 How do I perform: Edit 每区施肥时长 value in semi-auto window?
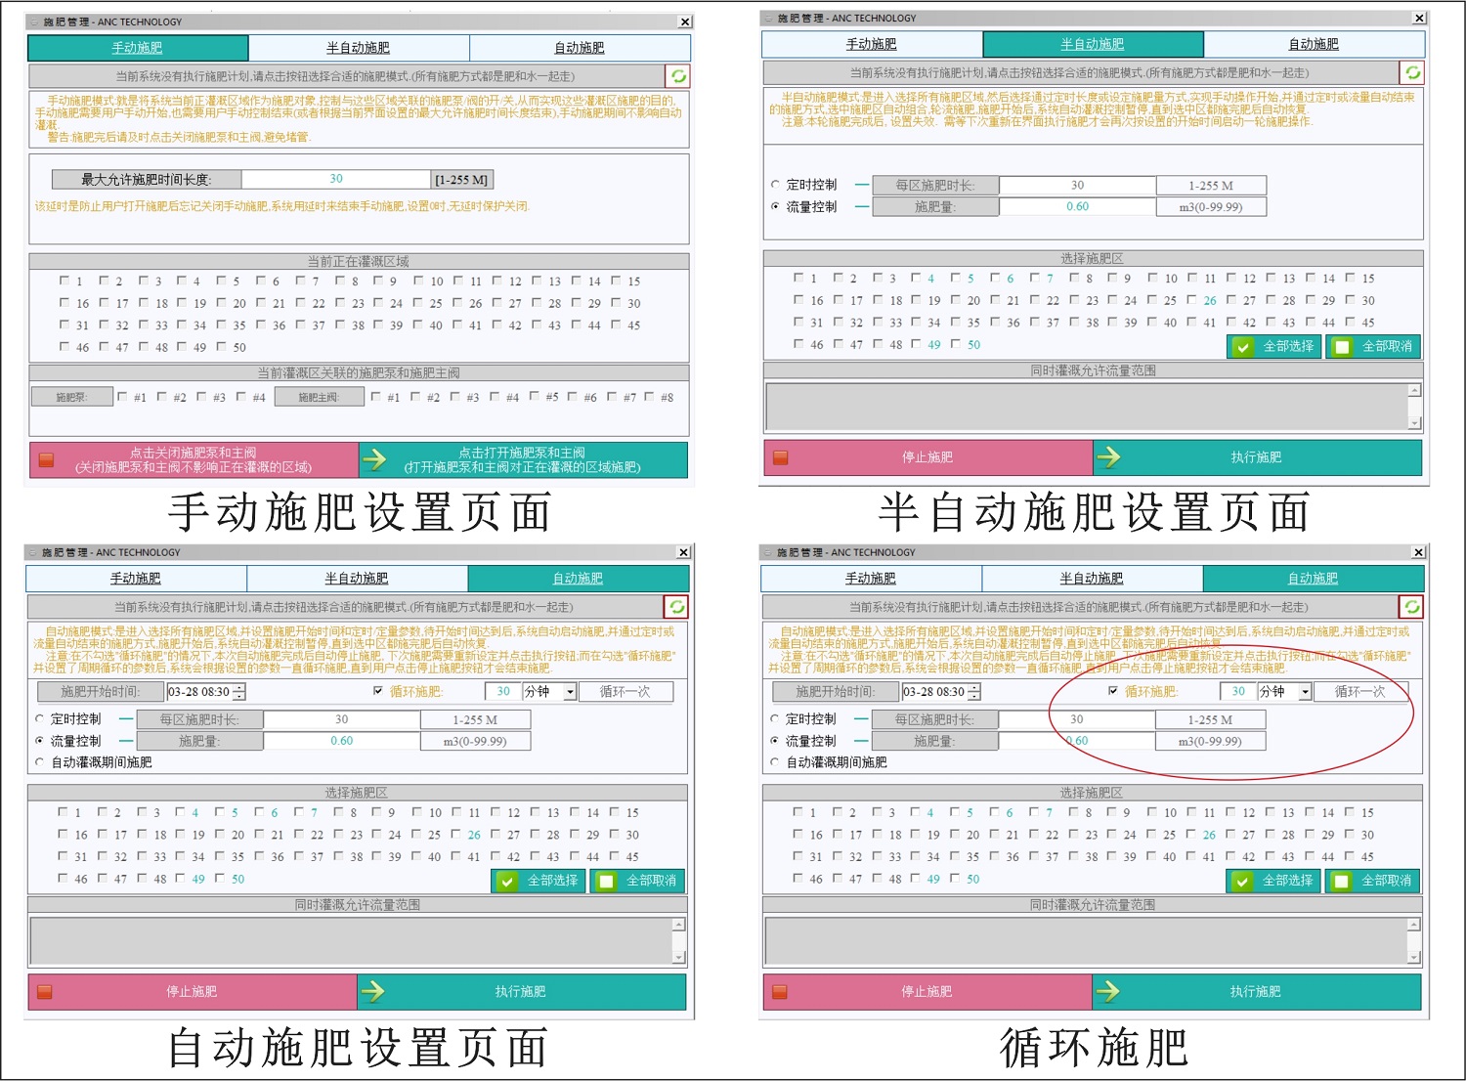point(1077,185)
